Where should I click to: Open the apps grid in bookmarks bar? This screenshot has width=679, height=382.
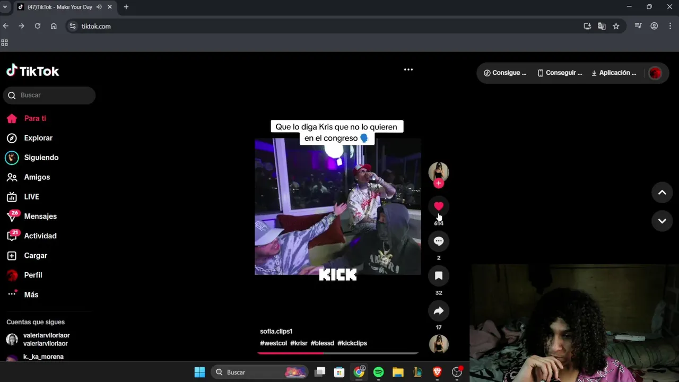click(5, 43)
